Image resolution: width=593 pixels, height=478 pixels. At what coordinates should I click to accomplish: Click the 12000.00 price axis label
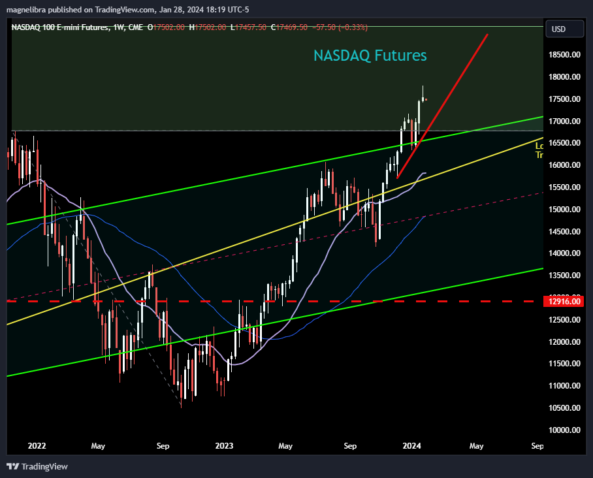(x=564, y=342)
